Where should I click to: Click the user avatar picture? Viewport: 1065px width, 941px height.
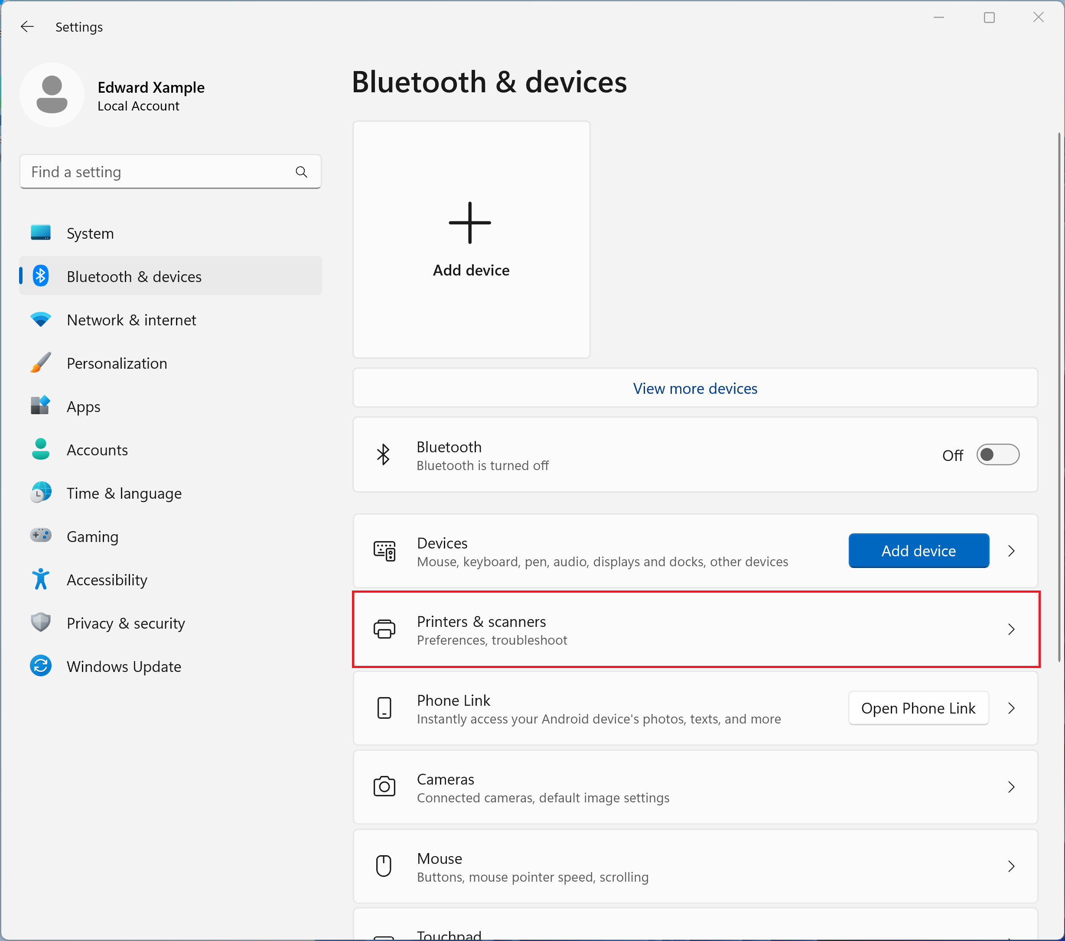(52, 94)
